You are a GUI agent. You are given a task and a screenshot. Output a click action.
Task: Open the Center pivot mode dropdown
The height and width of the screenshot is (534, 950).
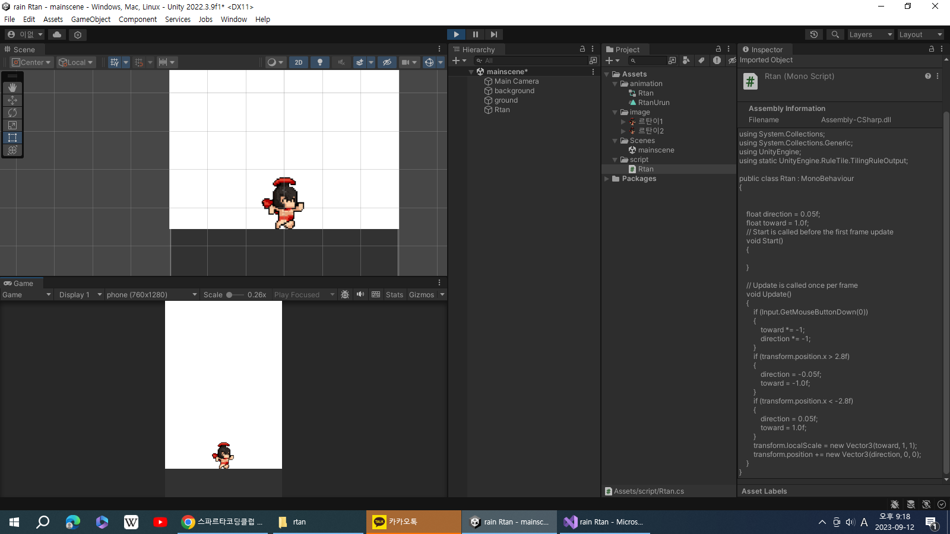[x=32, y=62]
